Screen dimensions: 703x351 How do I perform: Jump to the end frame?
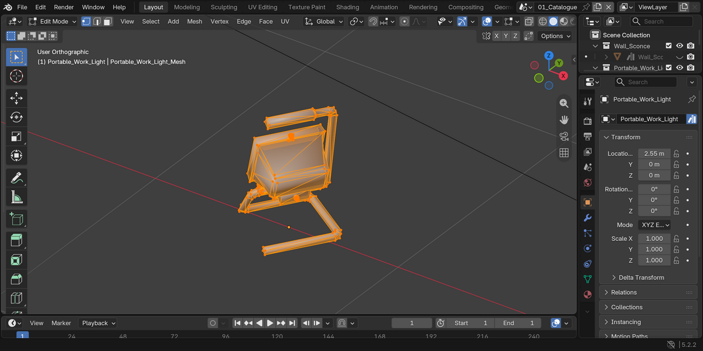pyautogui.click(x=292, y=323)
